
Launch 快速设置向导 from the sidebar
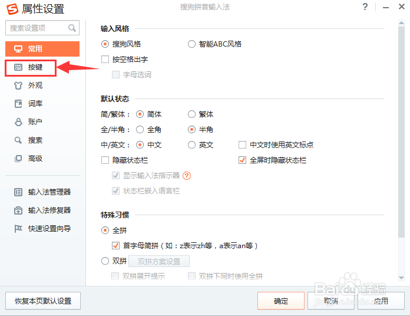click(42, 229)
